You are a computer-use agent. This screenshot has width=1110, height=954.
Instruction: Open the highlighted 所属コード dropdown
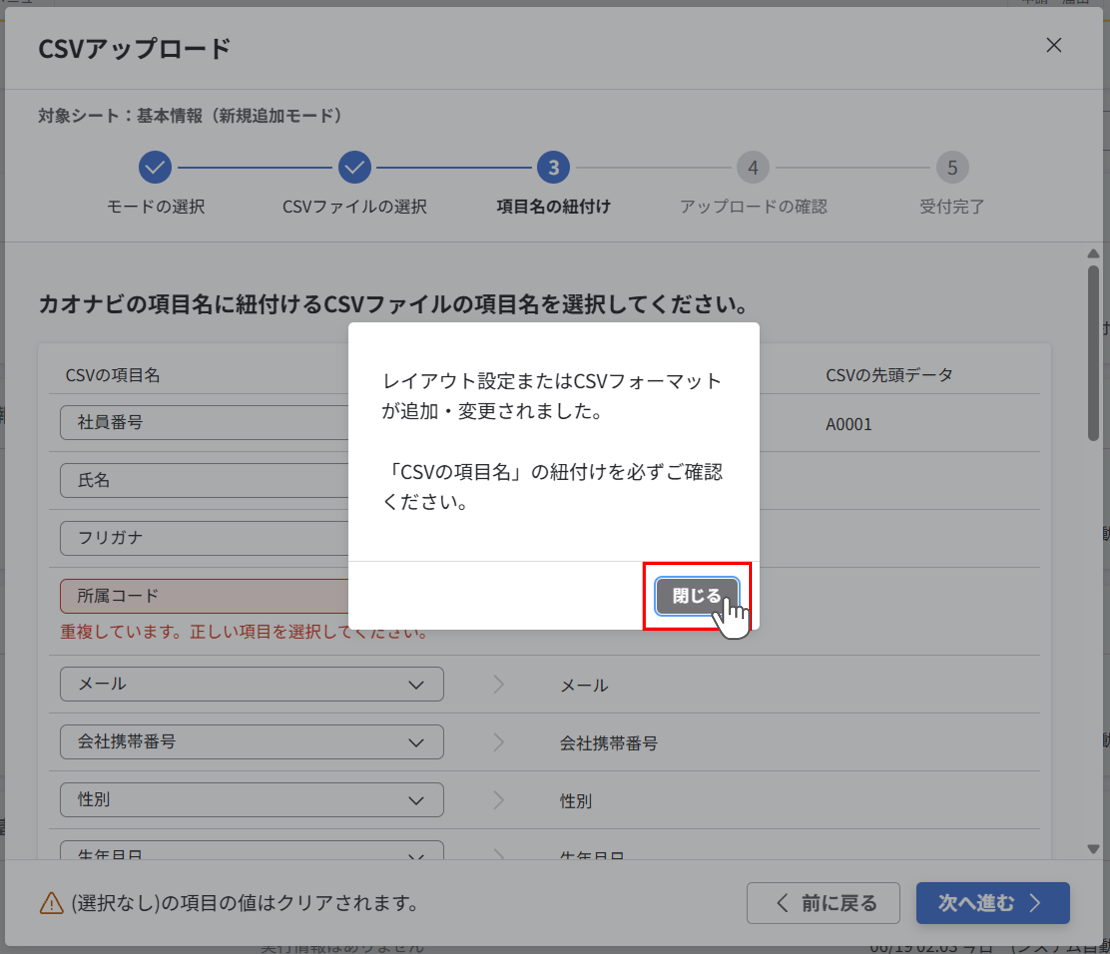204,596
